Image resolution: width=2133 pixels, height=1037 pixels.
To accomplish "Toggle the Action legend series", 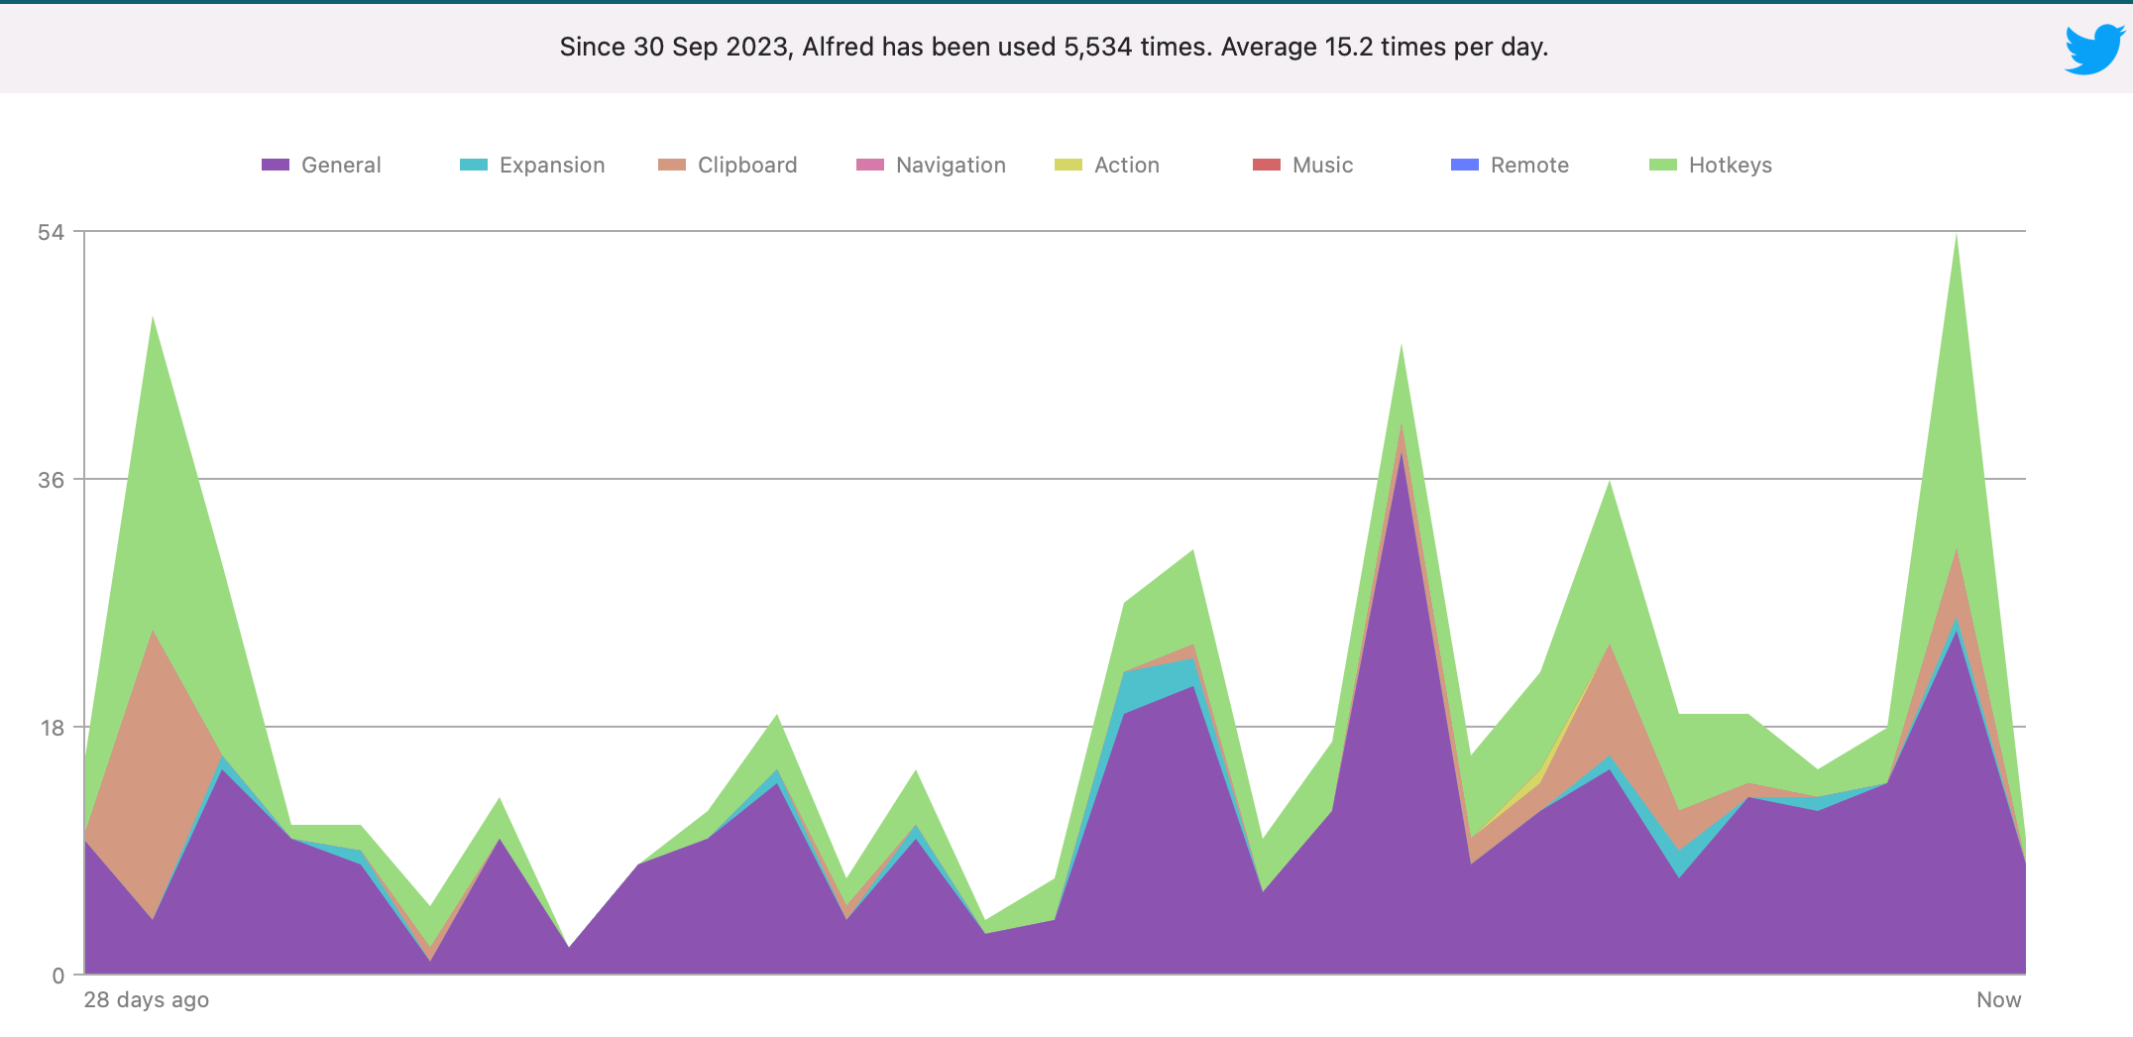I will pos(1107,165).
